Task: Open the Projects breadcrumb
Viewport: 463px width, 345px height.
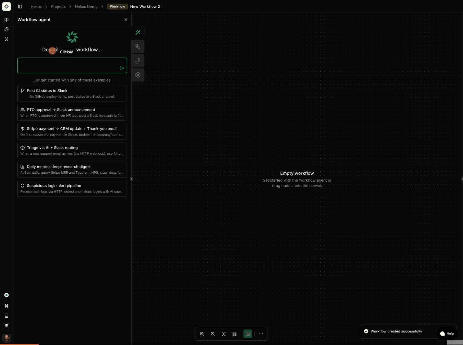Action: 58,6
